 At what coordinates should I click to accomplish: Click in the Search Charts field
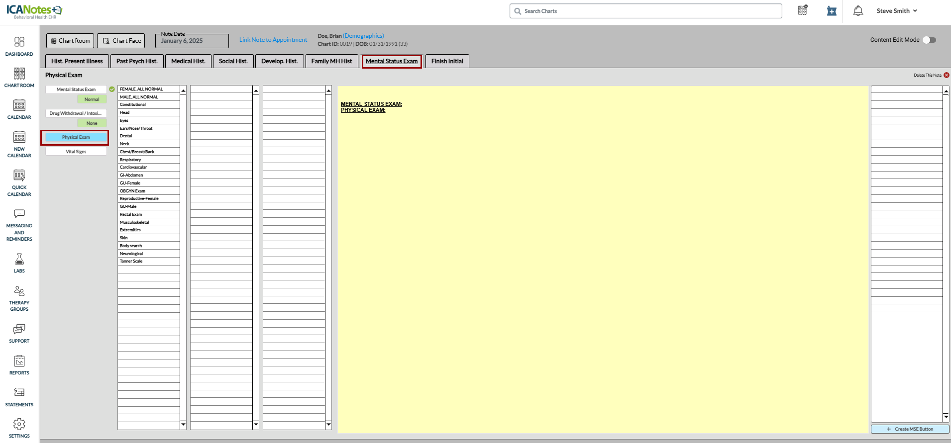(645, 11)
